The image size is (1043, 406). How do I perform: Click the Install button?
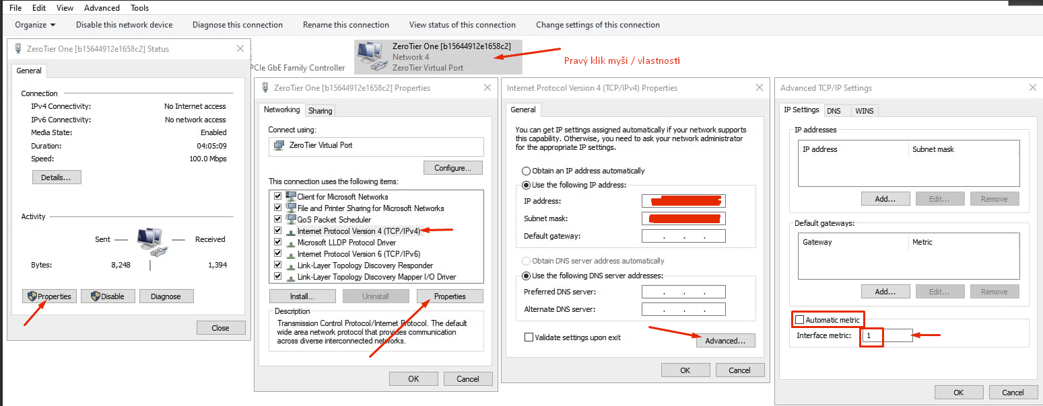(x=303, y=296)
